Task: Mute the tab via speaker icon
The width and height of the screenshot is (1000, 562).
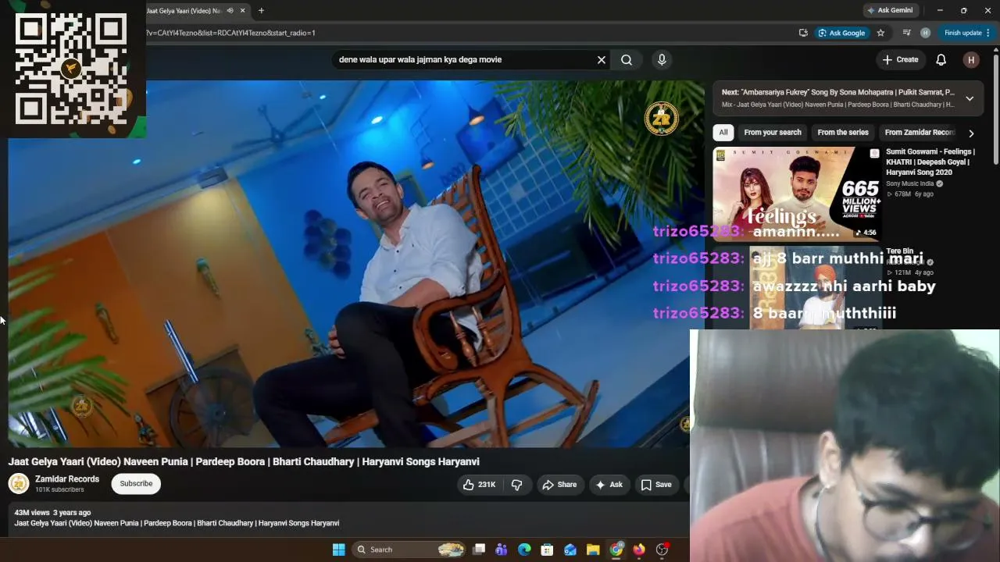Action: [x=230, y=11]
